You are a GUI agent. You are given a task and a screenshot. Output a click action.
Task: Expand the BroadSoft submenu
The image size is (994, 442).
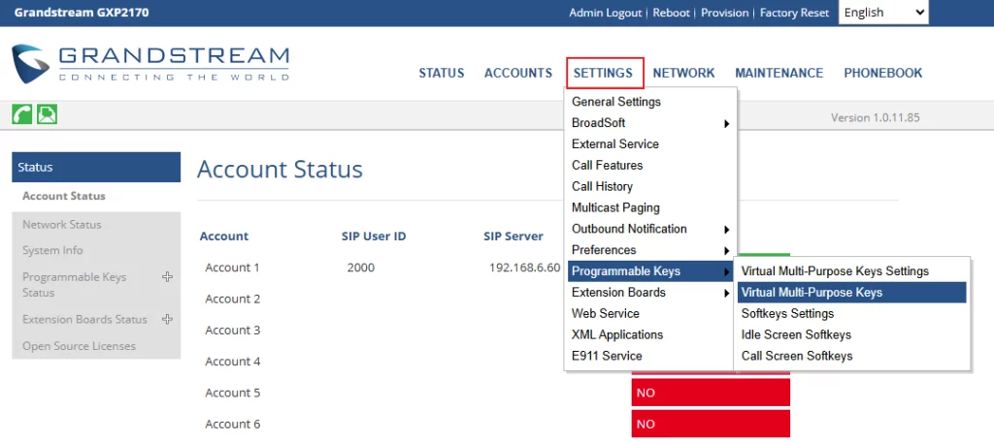point(651,123)
